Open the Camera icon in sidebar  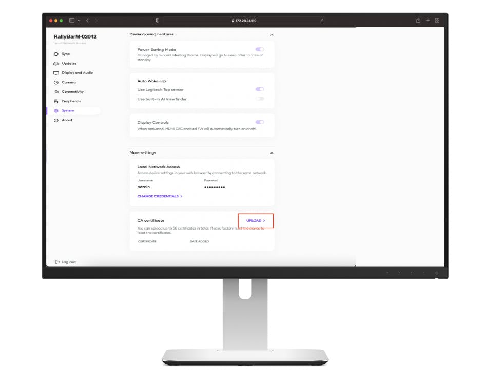pos(56,83)
